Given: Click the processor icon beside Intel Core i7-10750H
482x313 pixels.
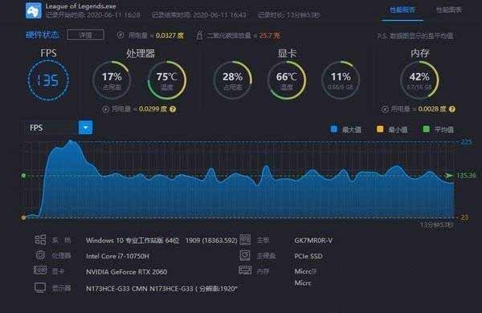Looking at the screenshot, I should (40, 255).
